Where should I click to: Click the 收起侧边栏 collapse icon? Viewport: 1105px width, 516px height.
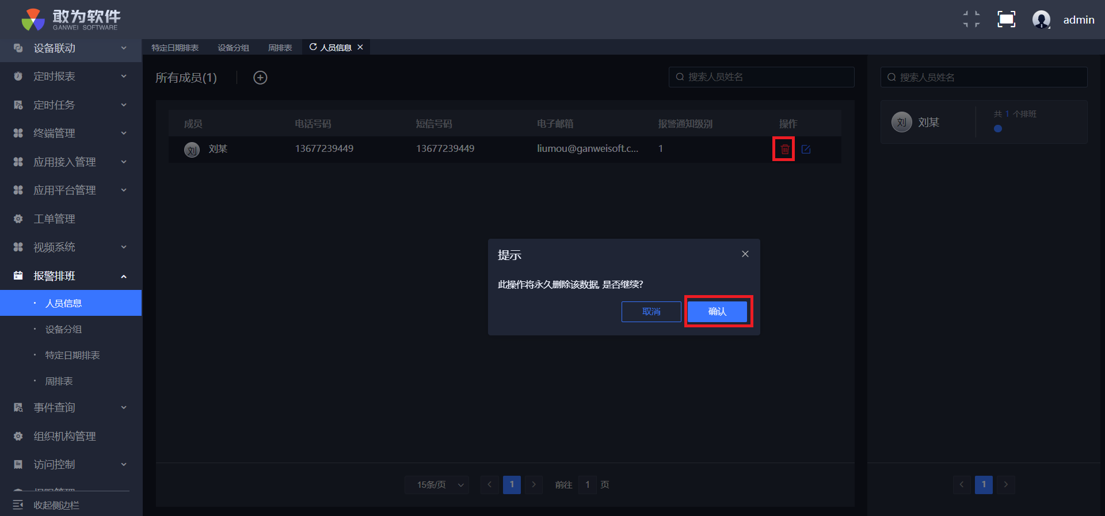click(x=18, y=505)
